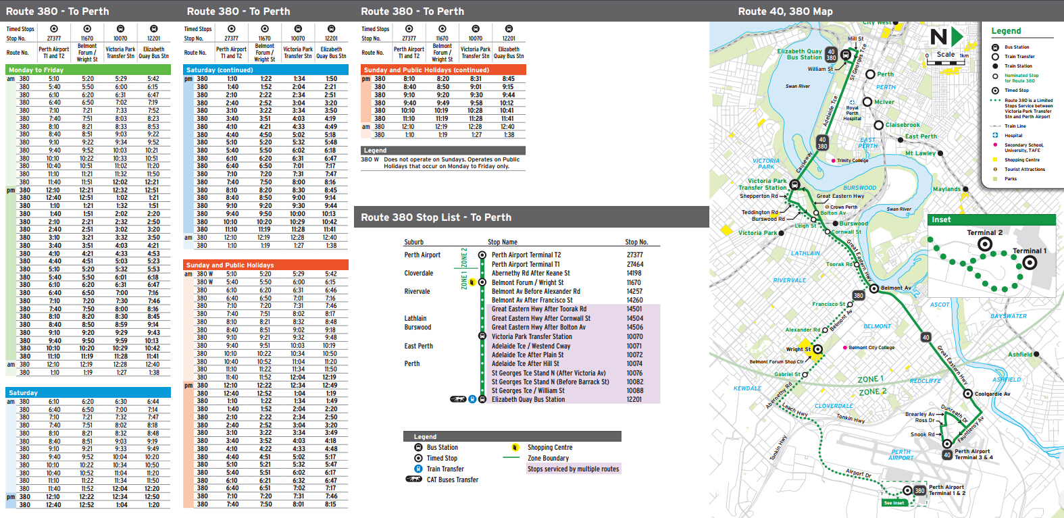Click the CAT Buses Transfer cat icon in stop list legend
Image resolution: width=1064 pixels, height=518 pixels.
(x=413, y=480)
